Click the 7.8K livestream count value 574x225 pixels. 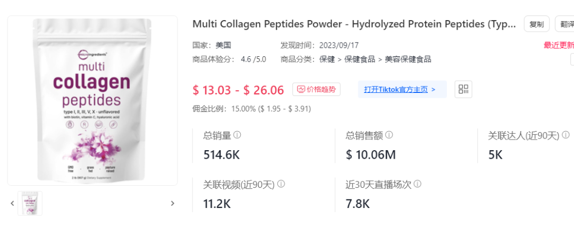click(358, 203)
